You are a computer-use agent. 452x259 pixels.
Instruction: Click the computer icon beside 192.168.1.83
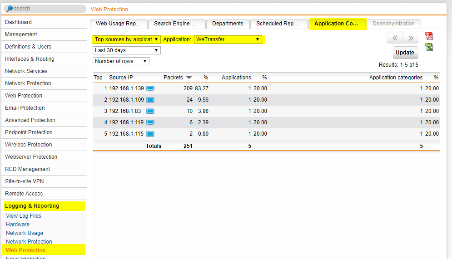150,111
